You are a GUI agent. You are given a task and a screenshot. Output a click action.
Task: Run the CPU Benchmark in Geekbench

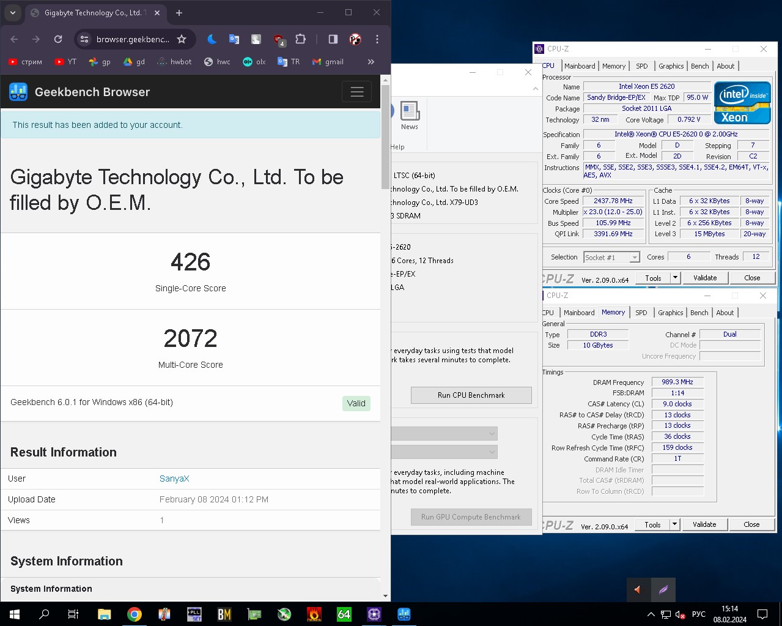[471, 395]
